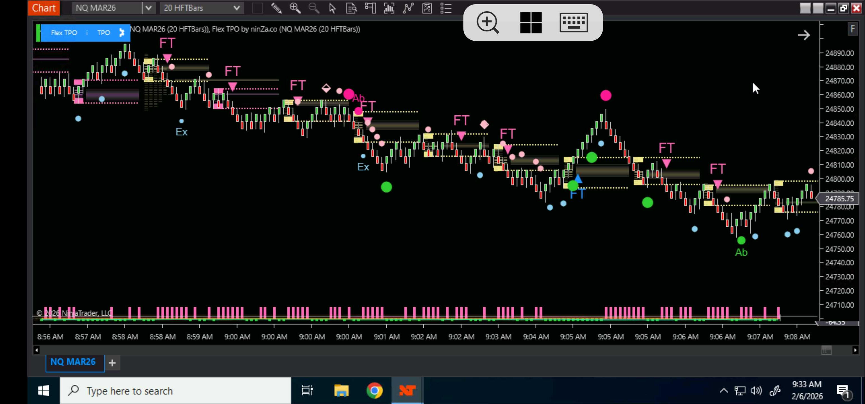Expand the NQ MAR26 instrument dropdown
This screenshot has height=404, width=865.
[148, 8]
